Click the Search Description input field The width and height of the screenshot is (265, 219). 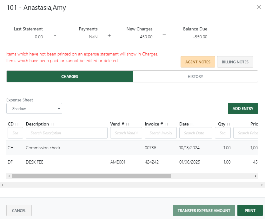click(66, 133)
